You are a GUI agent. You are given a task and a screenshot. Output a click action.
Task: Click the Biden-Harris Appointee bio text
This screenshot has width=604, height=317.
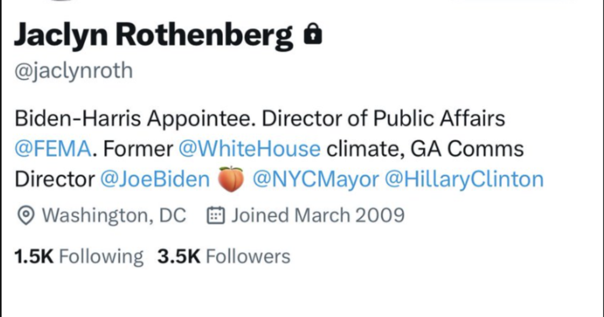coord(135,119)
